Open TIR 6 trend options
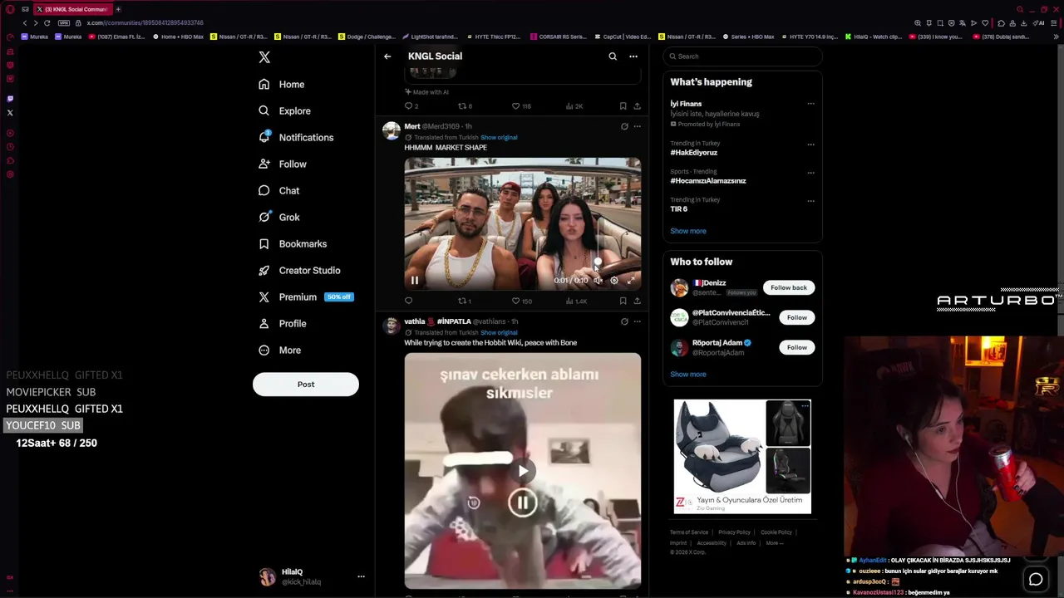 coord(810,200)
